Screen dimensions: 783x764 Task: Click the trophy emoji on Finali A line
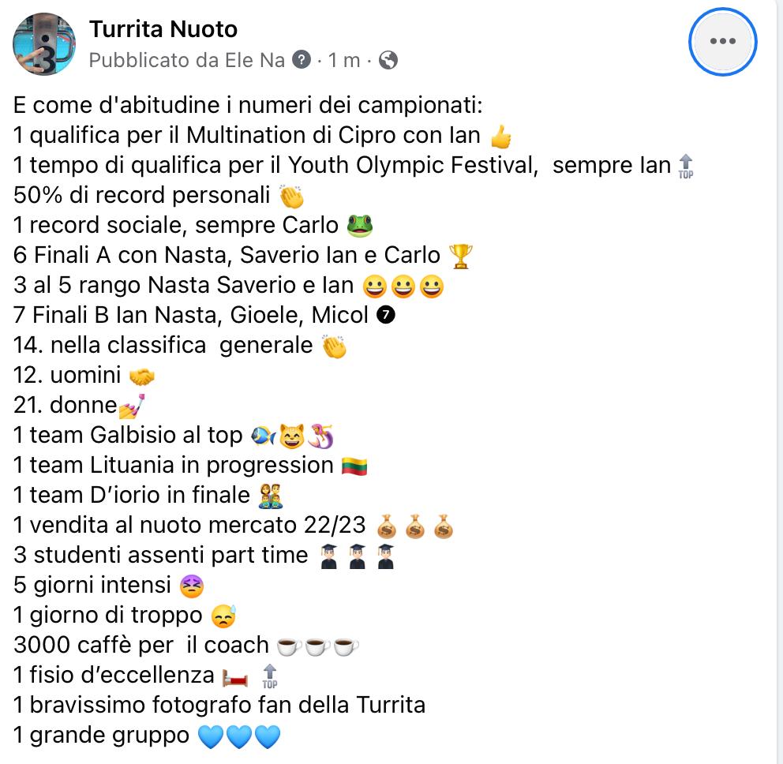click(x=460, y=257)
